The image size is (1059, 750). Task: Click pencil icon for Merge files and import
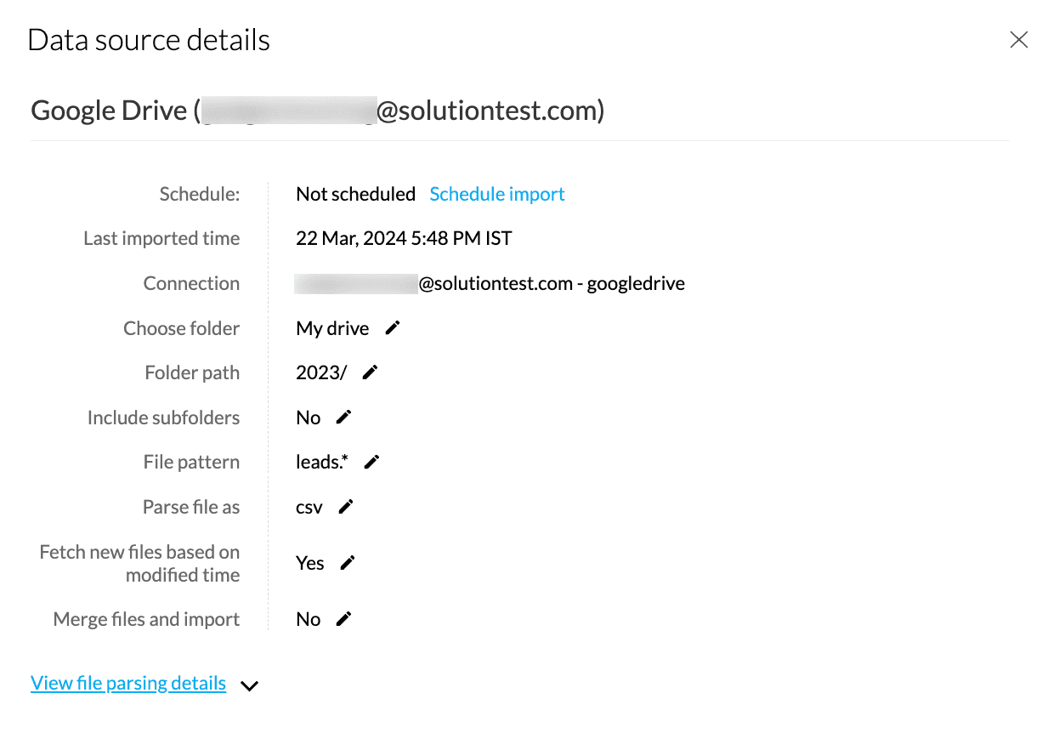tap(343, 619)
